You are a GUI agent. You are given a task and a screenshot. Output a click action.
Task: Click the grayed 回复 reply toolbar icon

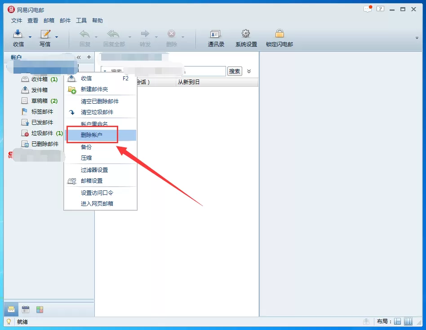point(85,34)
